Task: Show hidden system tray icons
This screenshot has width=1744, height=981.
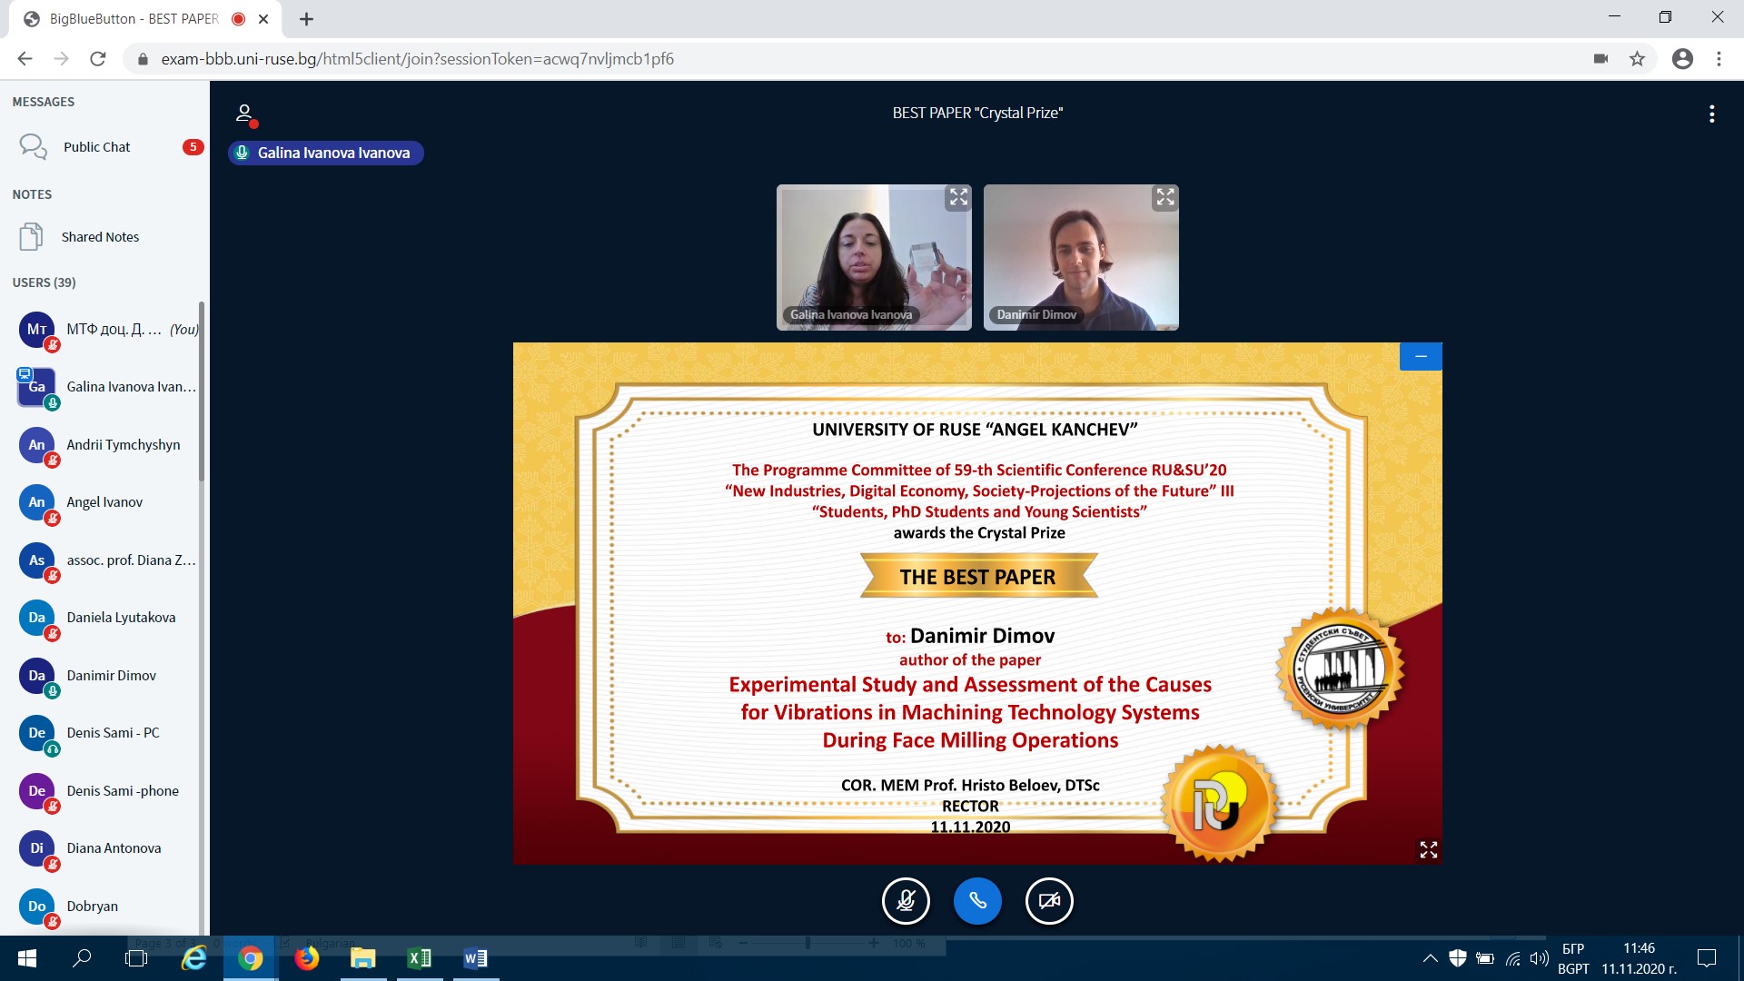Action: click(x=1430, y=958)
